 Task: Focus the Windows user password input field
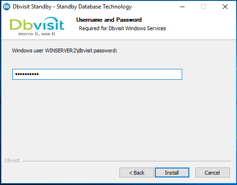click(x=97, y=74)
